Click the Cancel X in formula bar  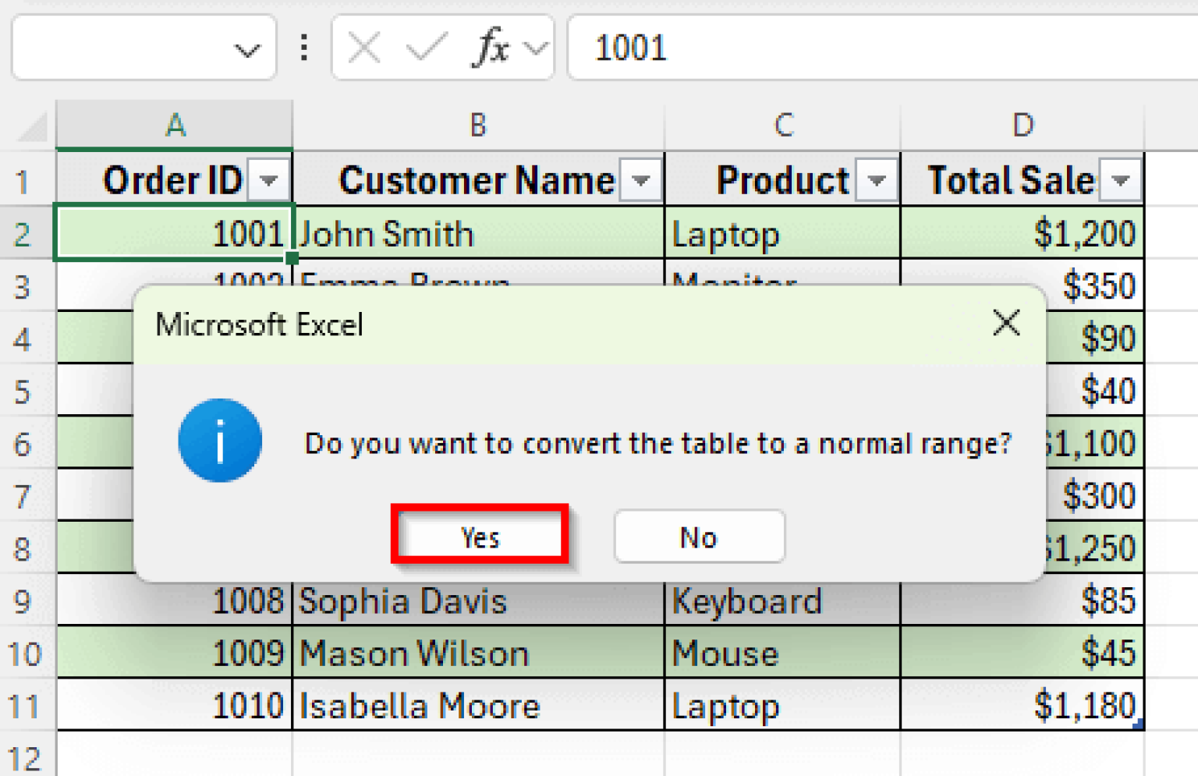[363, 48]
